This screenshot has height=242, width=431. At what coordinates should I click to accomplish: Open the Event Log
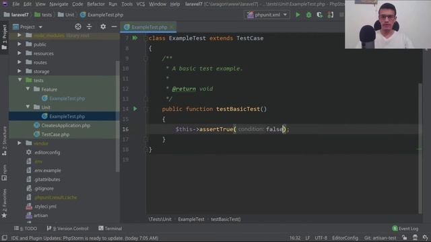point(405,229)
